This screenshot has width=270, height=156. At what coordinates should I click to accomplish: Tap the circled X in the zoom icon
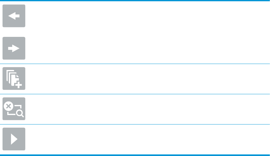(9, 106)
